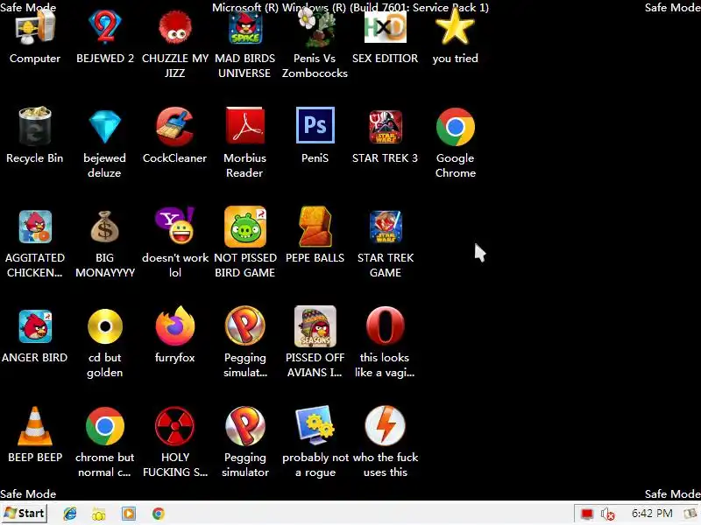Select the STAR TREK 3 icon

tap(386, 127)
